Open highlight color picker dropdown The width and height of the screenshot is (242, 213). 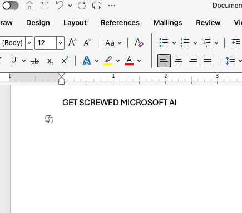[118, 61]
